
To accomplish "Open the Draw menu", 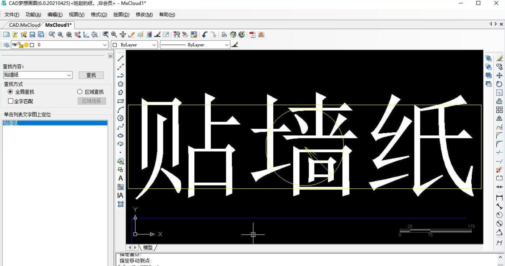I will point(121,14).
